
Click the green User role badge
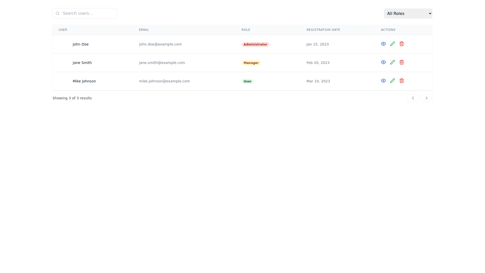tap(247, 81)
